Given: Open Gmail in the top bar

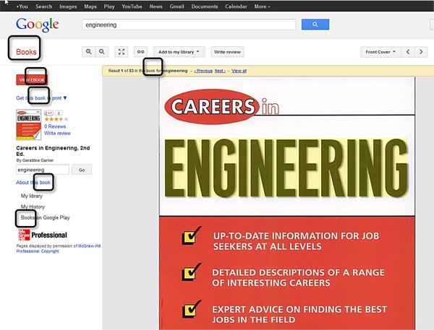Looking at the screenshot, I should pyautogui.click(x=177, y=6).
